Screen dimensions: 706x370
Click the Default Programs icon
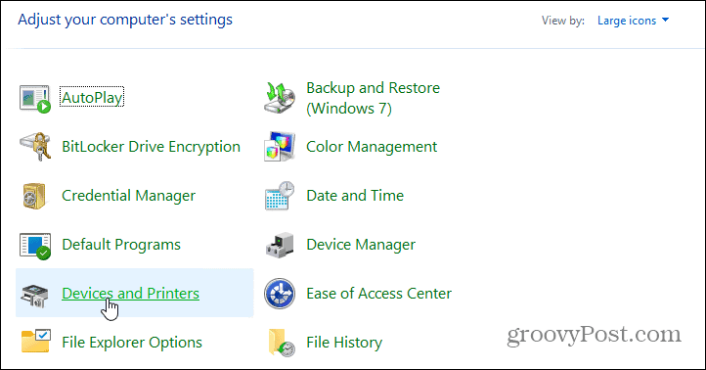click(x=35, y=246)
